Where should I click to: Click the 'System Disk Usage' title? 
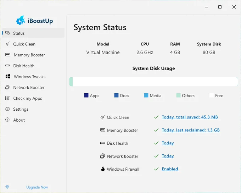tap(153, 68)
